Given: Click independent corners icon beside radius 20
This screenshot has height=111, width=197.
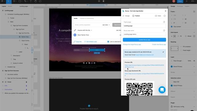Looking at the screenshot, I should (194, 23).
